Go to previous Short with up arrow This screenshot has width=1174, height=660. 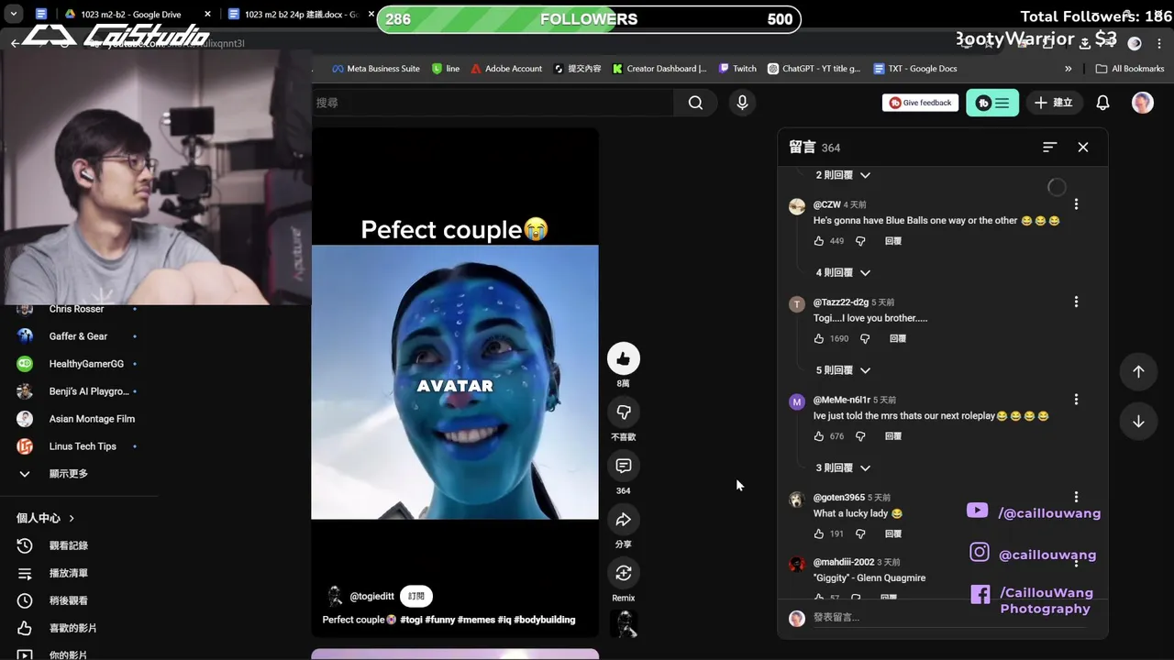tap(1138, 371)
